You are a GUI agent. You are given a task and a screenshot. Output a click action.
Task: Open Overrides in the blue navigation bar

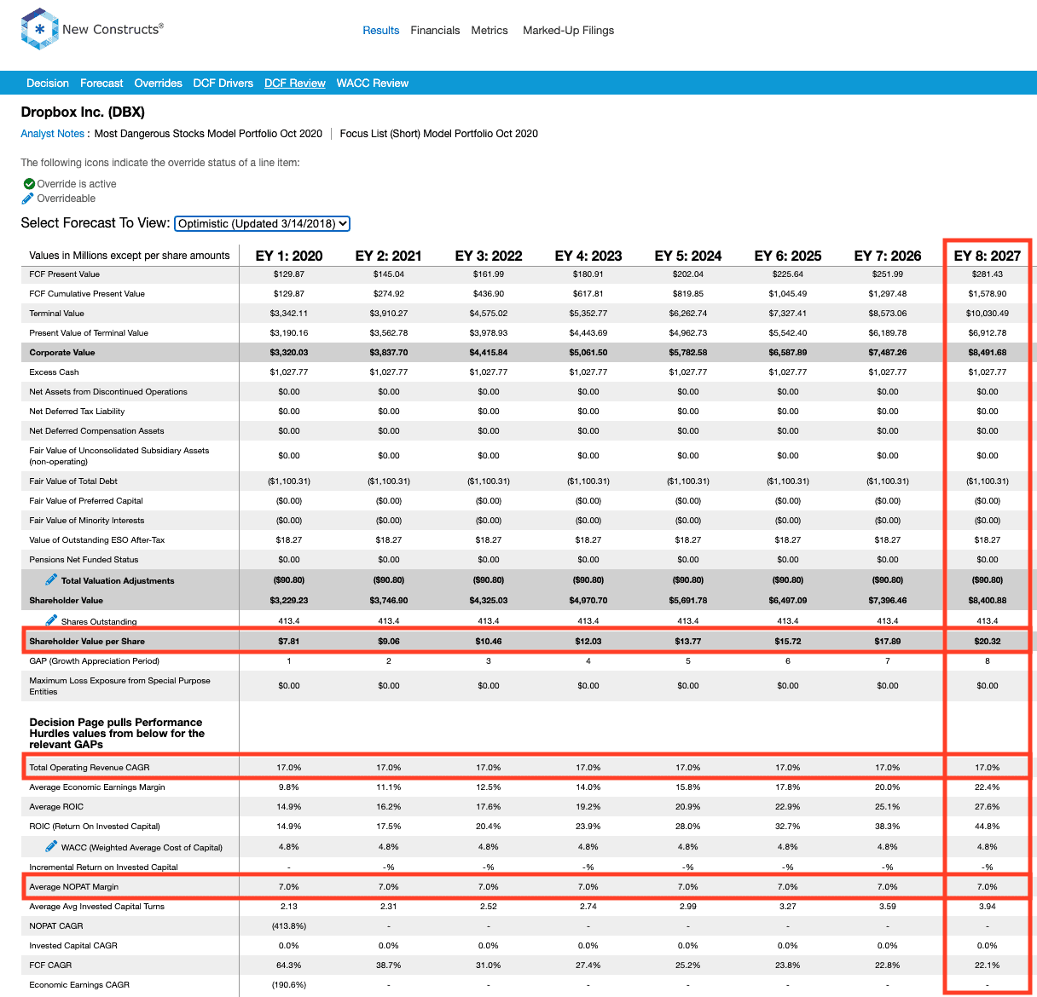[x=159, y=84]
